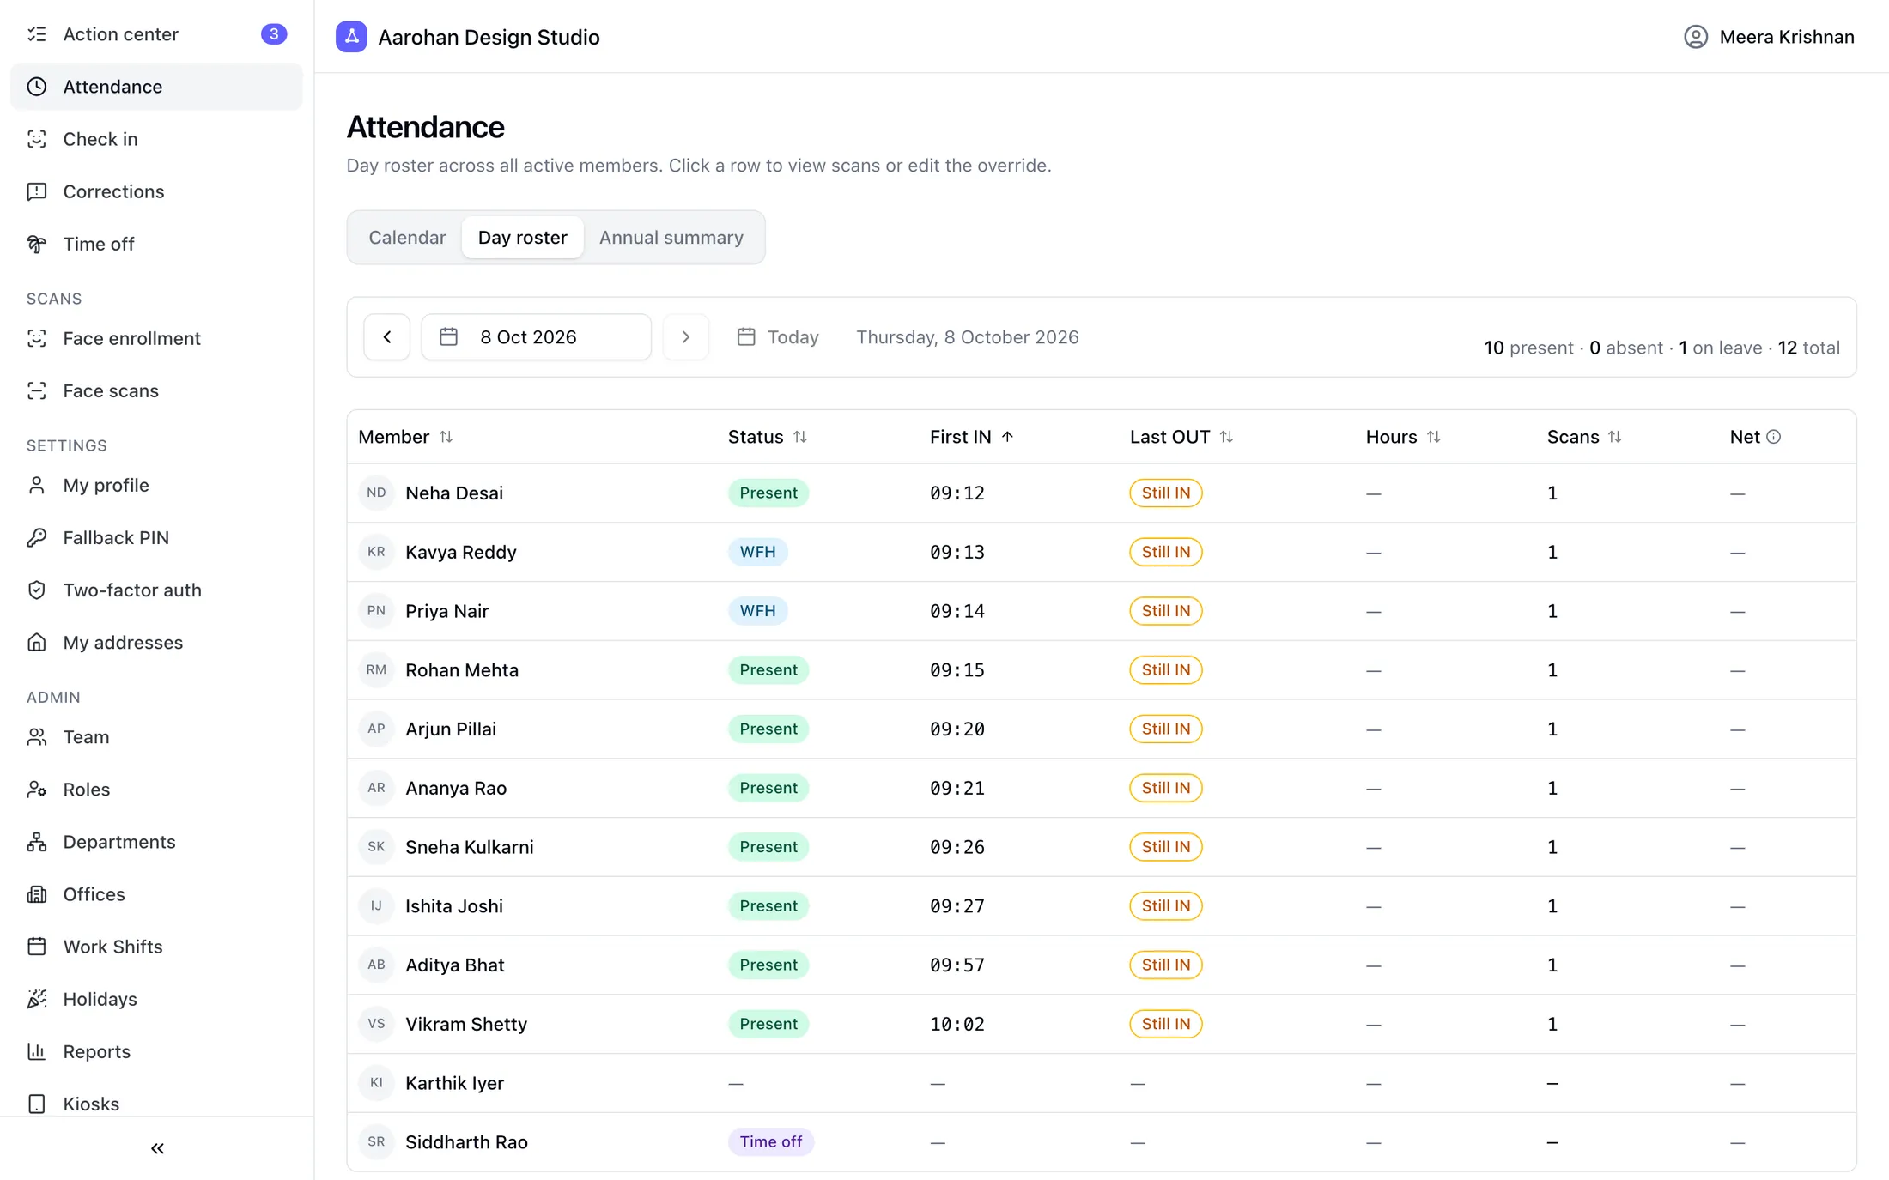
Task: Open My addresses
Action: pos(156,642)
